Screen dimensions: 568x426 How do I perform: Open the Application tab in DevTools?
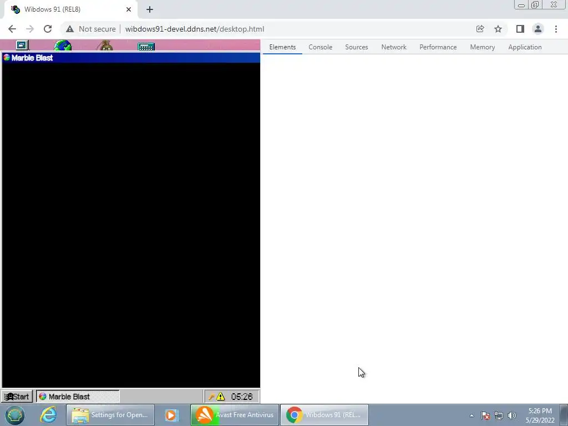[525, 47]
